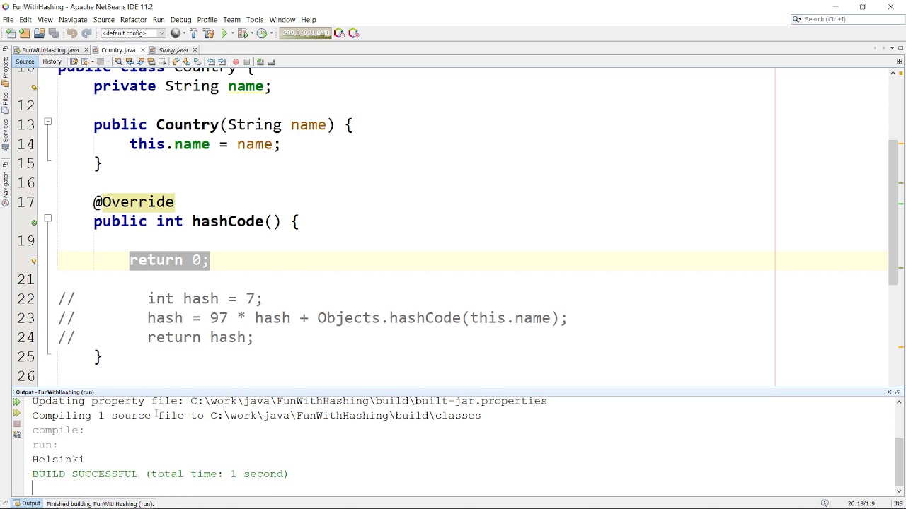Image resolution: width=906 pixels, height=509 pixels.
Task: Click the Next Bookmark icon
Action: (x=186, y=62)
